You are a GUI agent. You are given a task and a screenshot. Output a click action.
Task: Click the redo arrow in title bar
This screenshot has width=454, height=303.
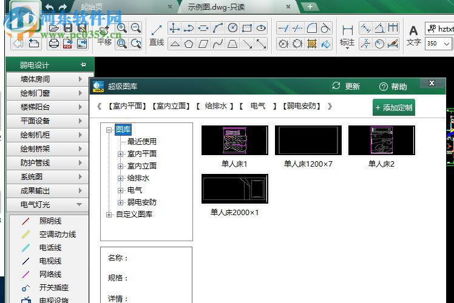point(63,7)
